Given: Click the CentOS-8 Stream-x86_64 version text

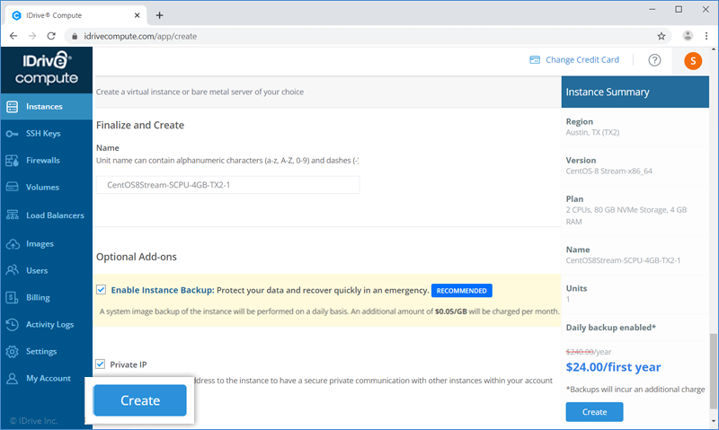Looking at the screenshot, I should point(609,171).
